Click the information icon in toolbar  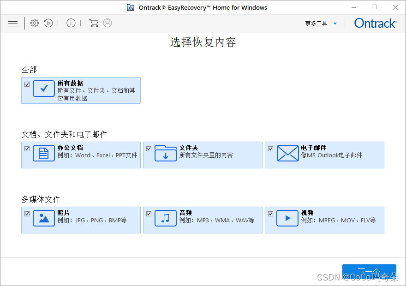click(x=71, y=23)
